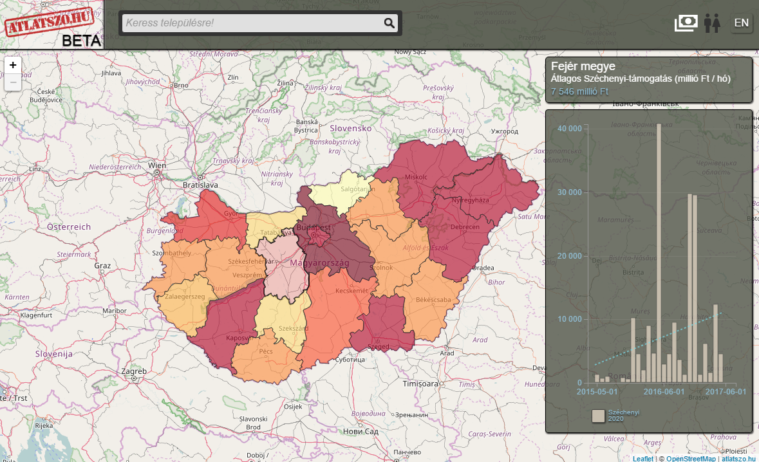Open the Leaflet attribution link
Viewport: 759px width, 462px height.
(x=642, y=458)
